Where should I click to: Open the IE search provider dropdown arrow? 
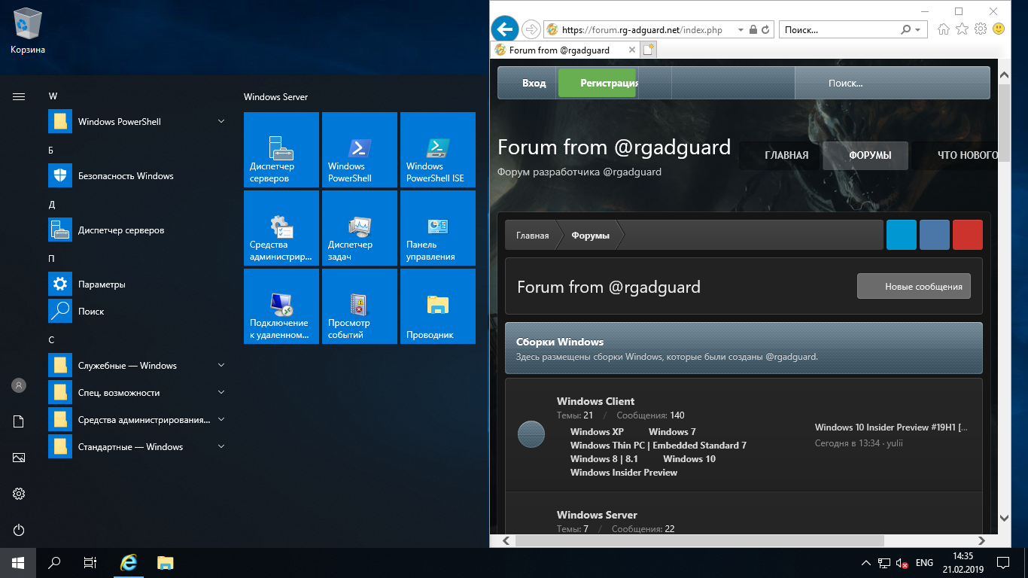[x=917, y=30]
